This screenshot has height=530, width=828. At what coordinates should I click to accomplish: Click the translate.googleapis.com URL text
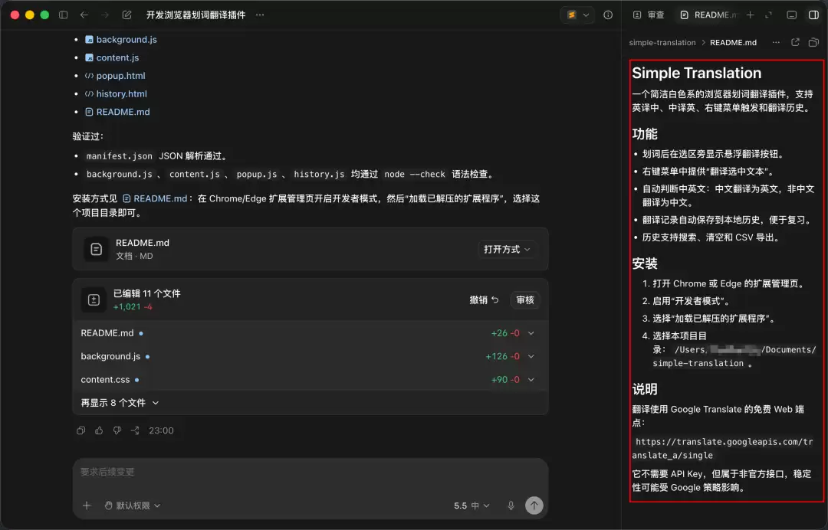click(722, 448)
